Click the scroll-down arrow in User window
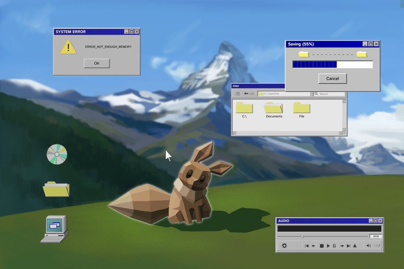The height and width of the screenshot is (269, 404). tap(344, 129)
